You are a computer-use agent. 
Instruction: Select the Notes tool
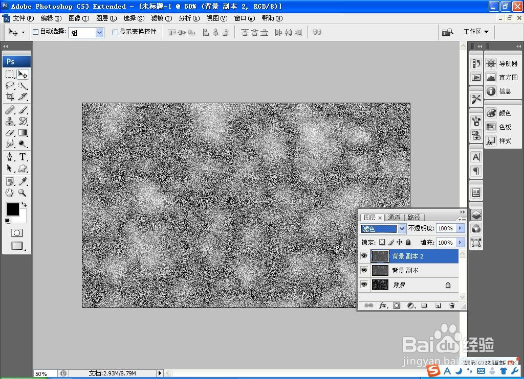tap(10, 181)
